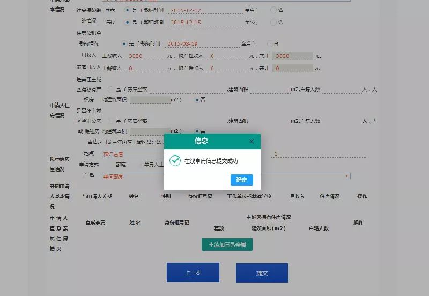Open the 地点 selection box
The image size is (429, 296).
click(133, 154)
